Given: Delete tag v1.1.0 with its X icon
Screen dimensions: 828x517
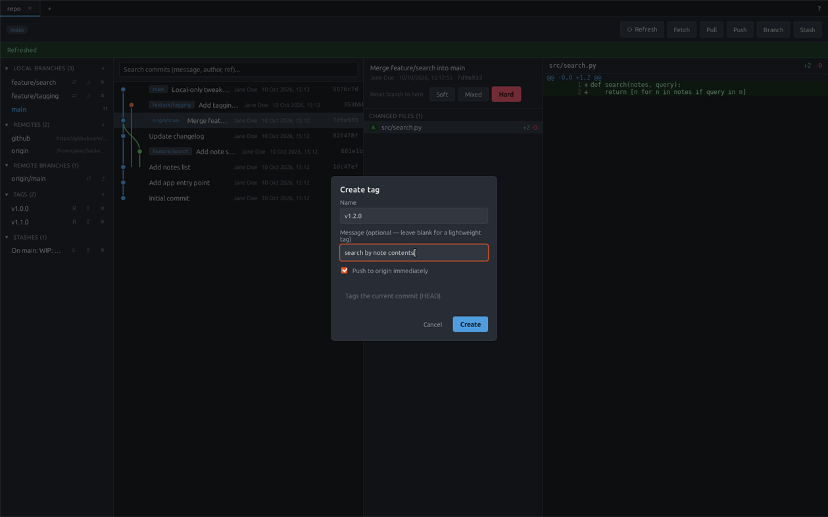Looking at the screenshot, I should tap(103, 222).
